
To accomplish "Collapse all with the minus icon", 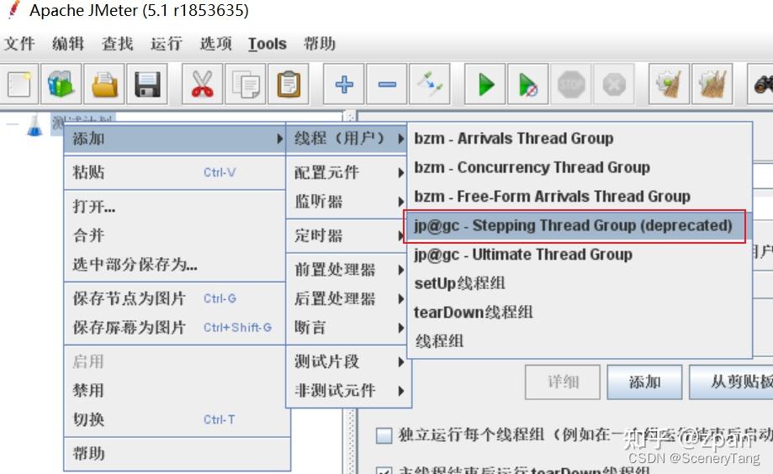I will 387,84.
